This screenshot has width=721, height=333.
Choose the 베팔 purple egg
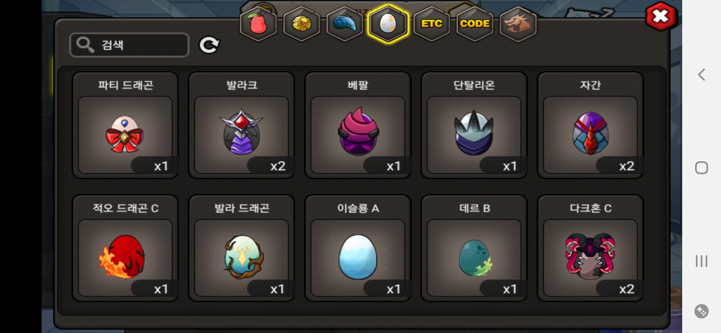(x=358, y=125)
